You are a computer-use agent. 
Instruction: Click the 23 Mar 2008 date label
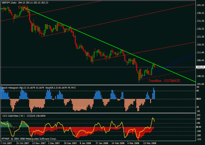coord(150,143)
